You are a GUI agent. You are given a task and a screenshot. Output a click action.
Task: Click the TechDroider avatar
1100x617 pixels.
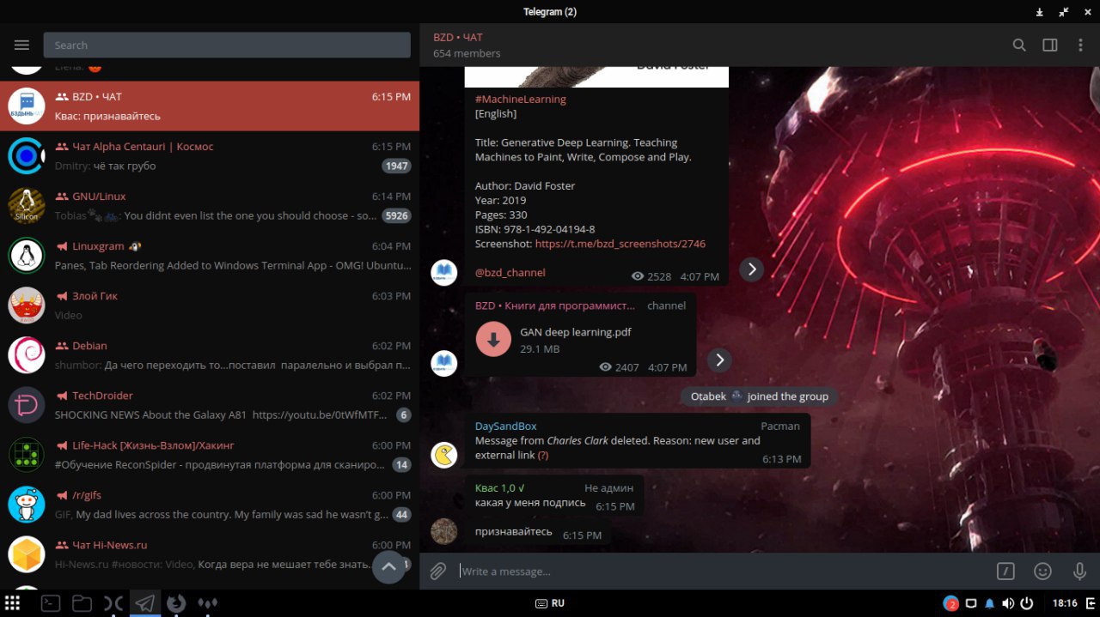pyautogui.click(x=27, y=405)
